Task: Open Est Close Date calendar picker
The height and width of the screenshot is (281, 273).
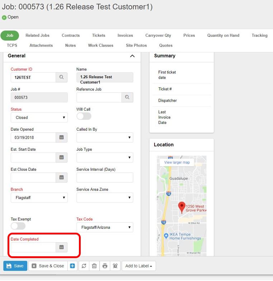Action: (x=61, y=178)
